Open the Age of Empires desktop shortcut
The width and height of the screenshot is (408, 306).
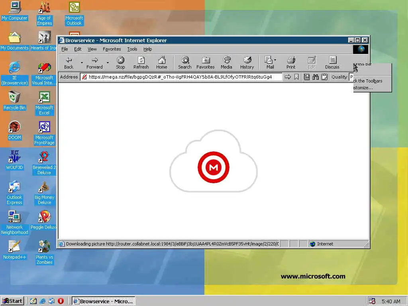click(x=44, y=14)
